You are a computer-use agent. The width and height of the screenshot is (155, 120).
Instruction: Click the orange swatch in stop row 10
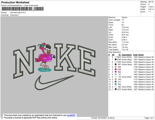pos(115,79)
